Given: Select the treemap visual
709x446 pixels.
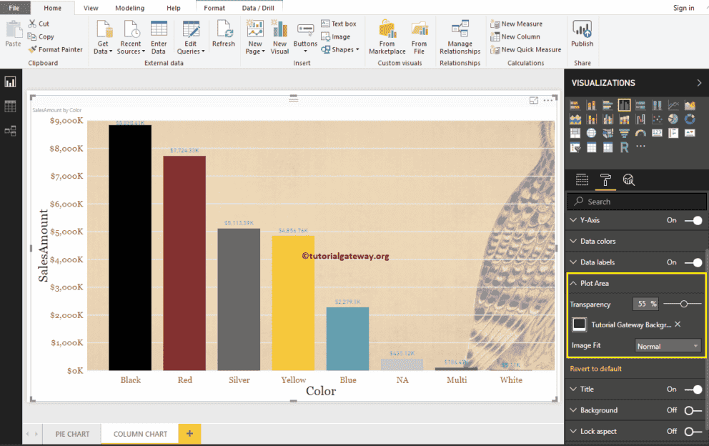Looking at the screenshot, I should coord(575,133).
